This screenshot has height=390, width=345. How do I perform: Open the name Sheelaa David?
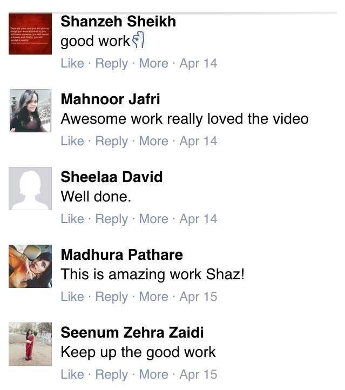point(112,177)
